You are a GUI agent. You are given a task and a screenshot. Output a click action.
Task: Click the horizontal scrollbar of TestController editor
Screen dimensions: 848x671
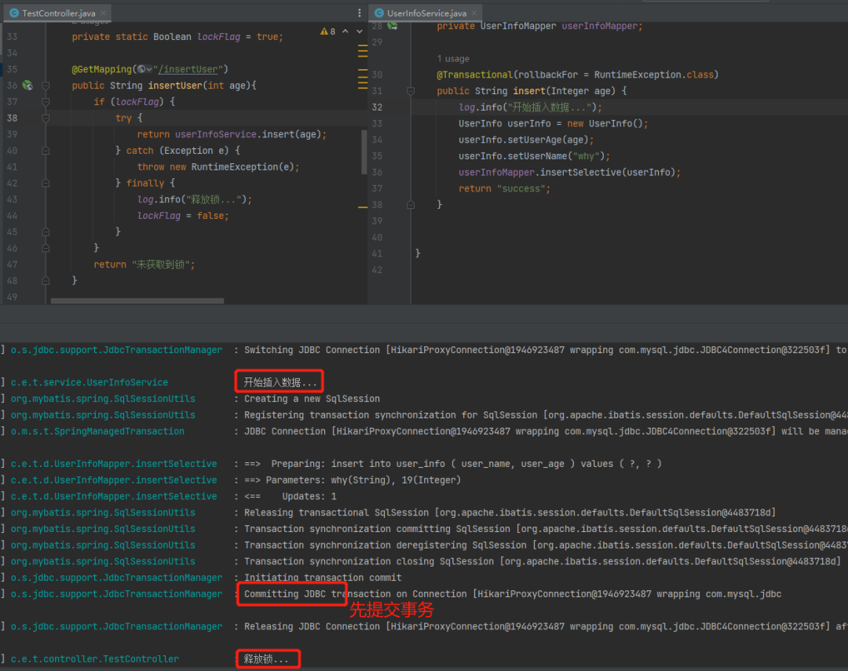click(x=137, y=301)
